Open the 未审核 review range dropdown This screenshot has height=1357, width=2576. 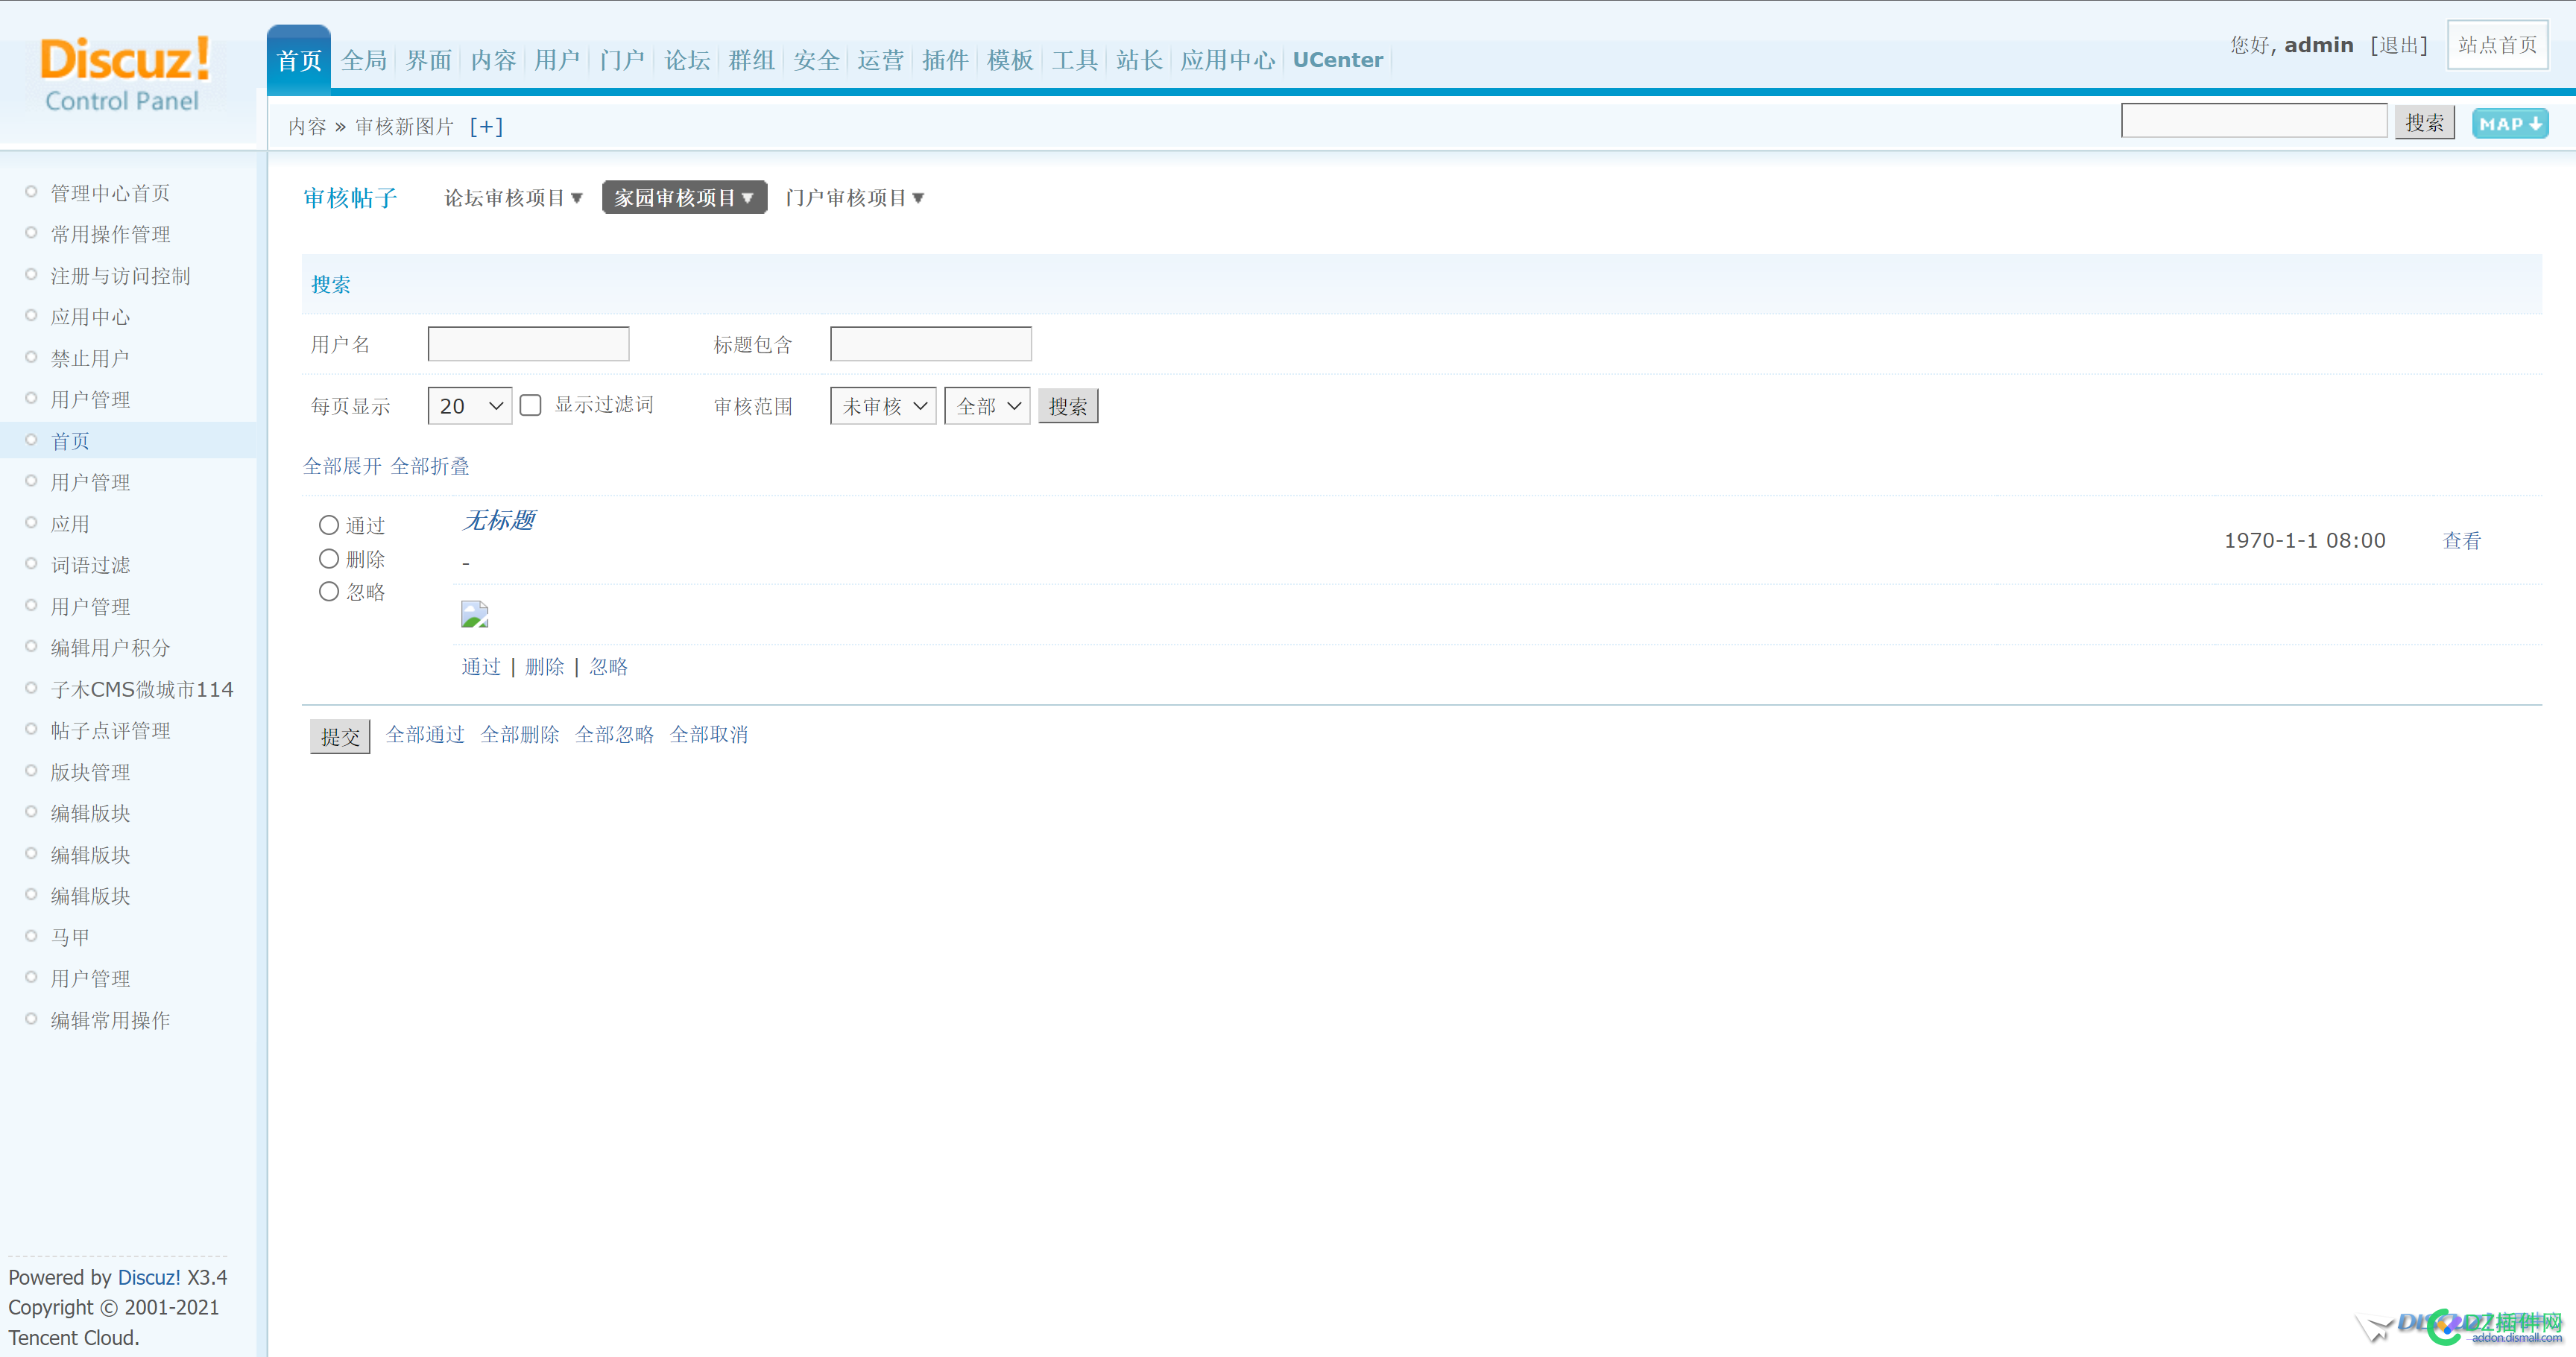pos(883,406)
